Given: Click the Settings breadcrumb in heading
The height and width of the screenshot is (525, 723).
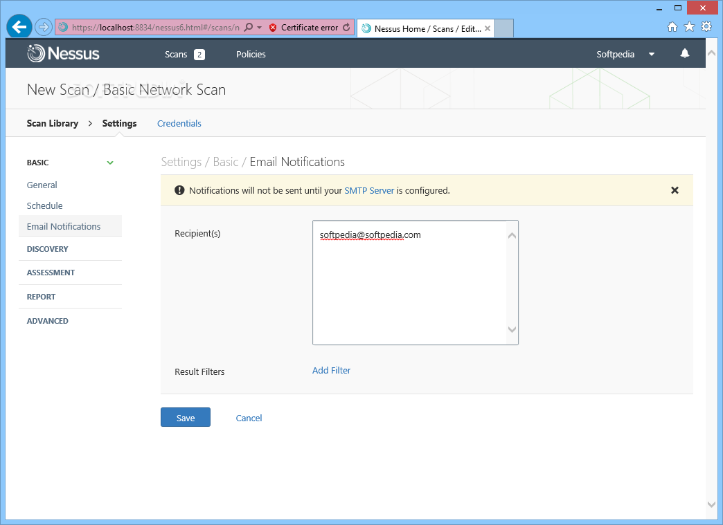Looking at the screenshot, I should [181, 162].
